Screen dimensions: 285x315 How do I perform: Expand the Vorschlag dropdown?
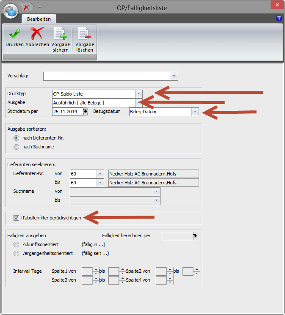pyautogui.click(x=174, y=76)
